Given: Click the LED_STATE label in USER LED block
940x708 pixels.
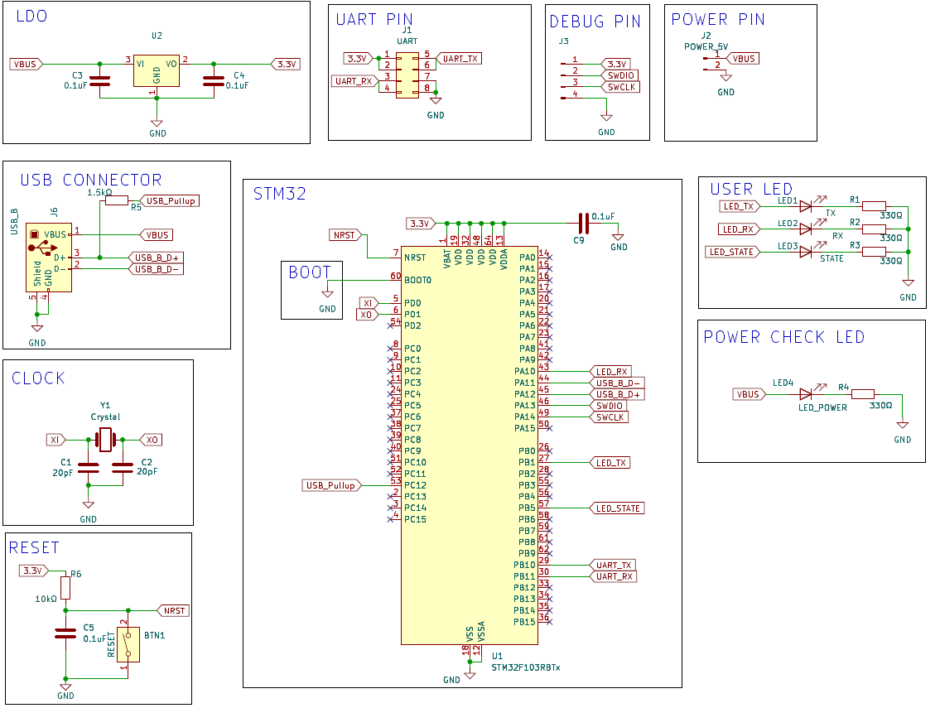Looking at the screenshot, I should pos(733,252).
